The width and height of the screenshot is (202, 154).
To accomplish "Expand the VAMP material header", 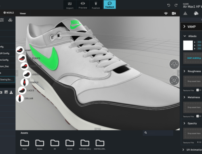I will 191,27.
